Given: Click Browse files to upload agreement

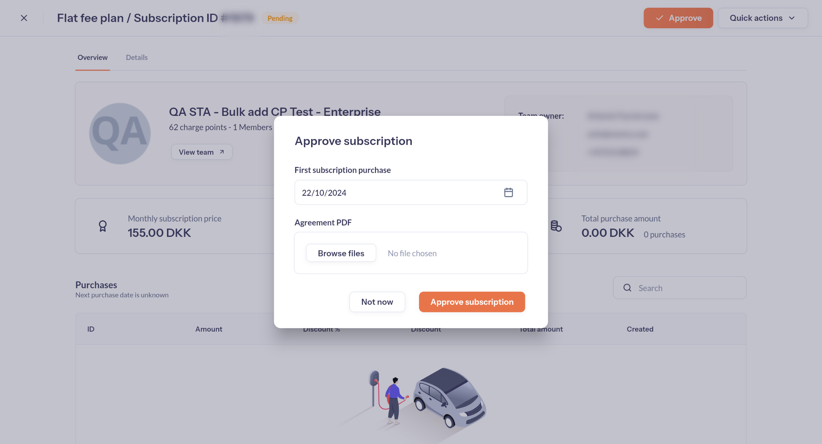Looking at the screenshot, I should pyautogui.click(x=341, y=253).
